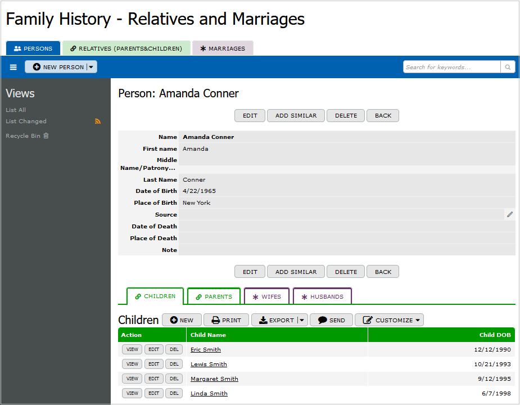The height and width of the screenshot is (405, 520).
Task: Focus the keyword search field
Action: [451, 67]
